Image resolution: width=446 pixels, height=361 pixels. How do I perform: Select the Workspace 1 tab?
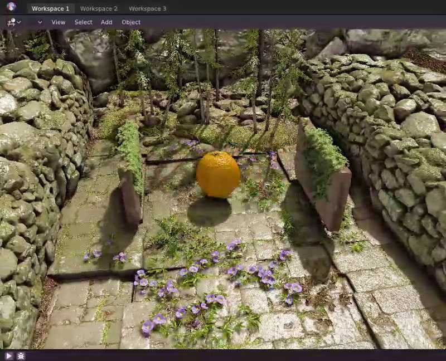pyautogui.click(x=51, y=8)
